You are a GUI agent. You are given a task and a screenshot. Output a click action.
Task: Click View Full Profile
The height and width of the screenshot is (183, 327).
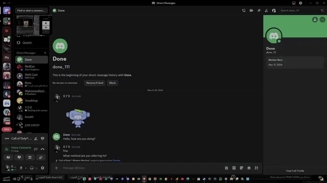295,171
